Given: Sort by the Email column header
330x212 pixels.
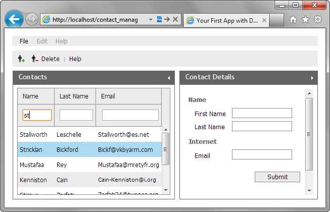Looking at the screenshot, I should click(128, 96).
